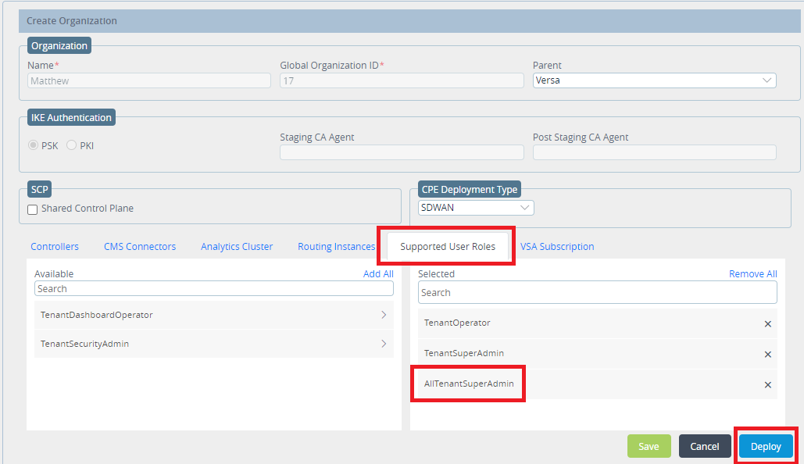Switch to the Controllers tab

point(55,246)
